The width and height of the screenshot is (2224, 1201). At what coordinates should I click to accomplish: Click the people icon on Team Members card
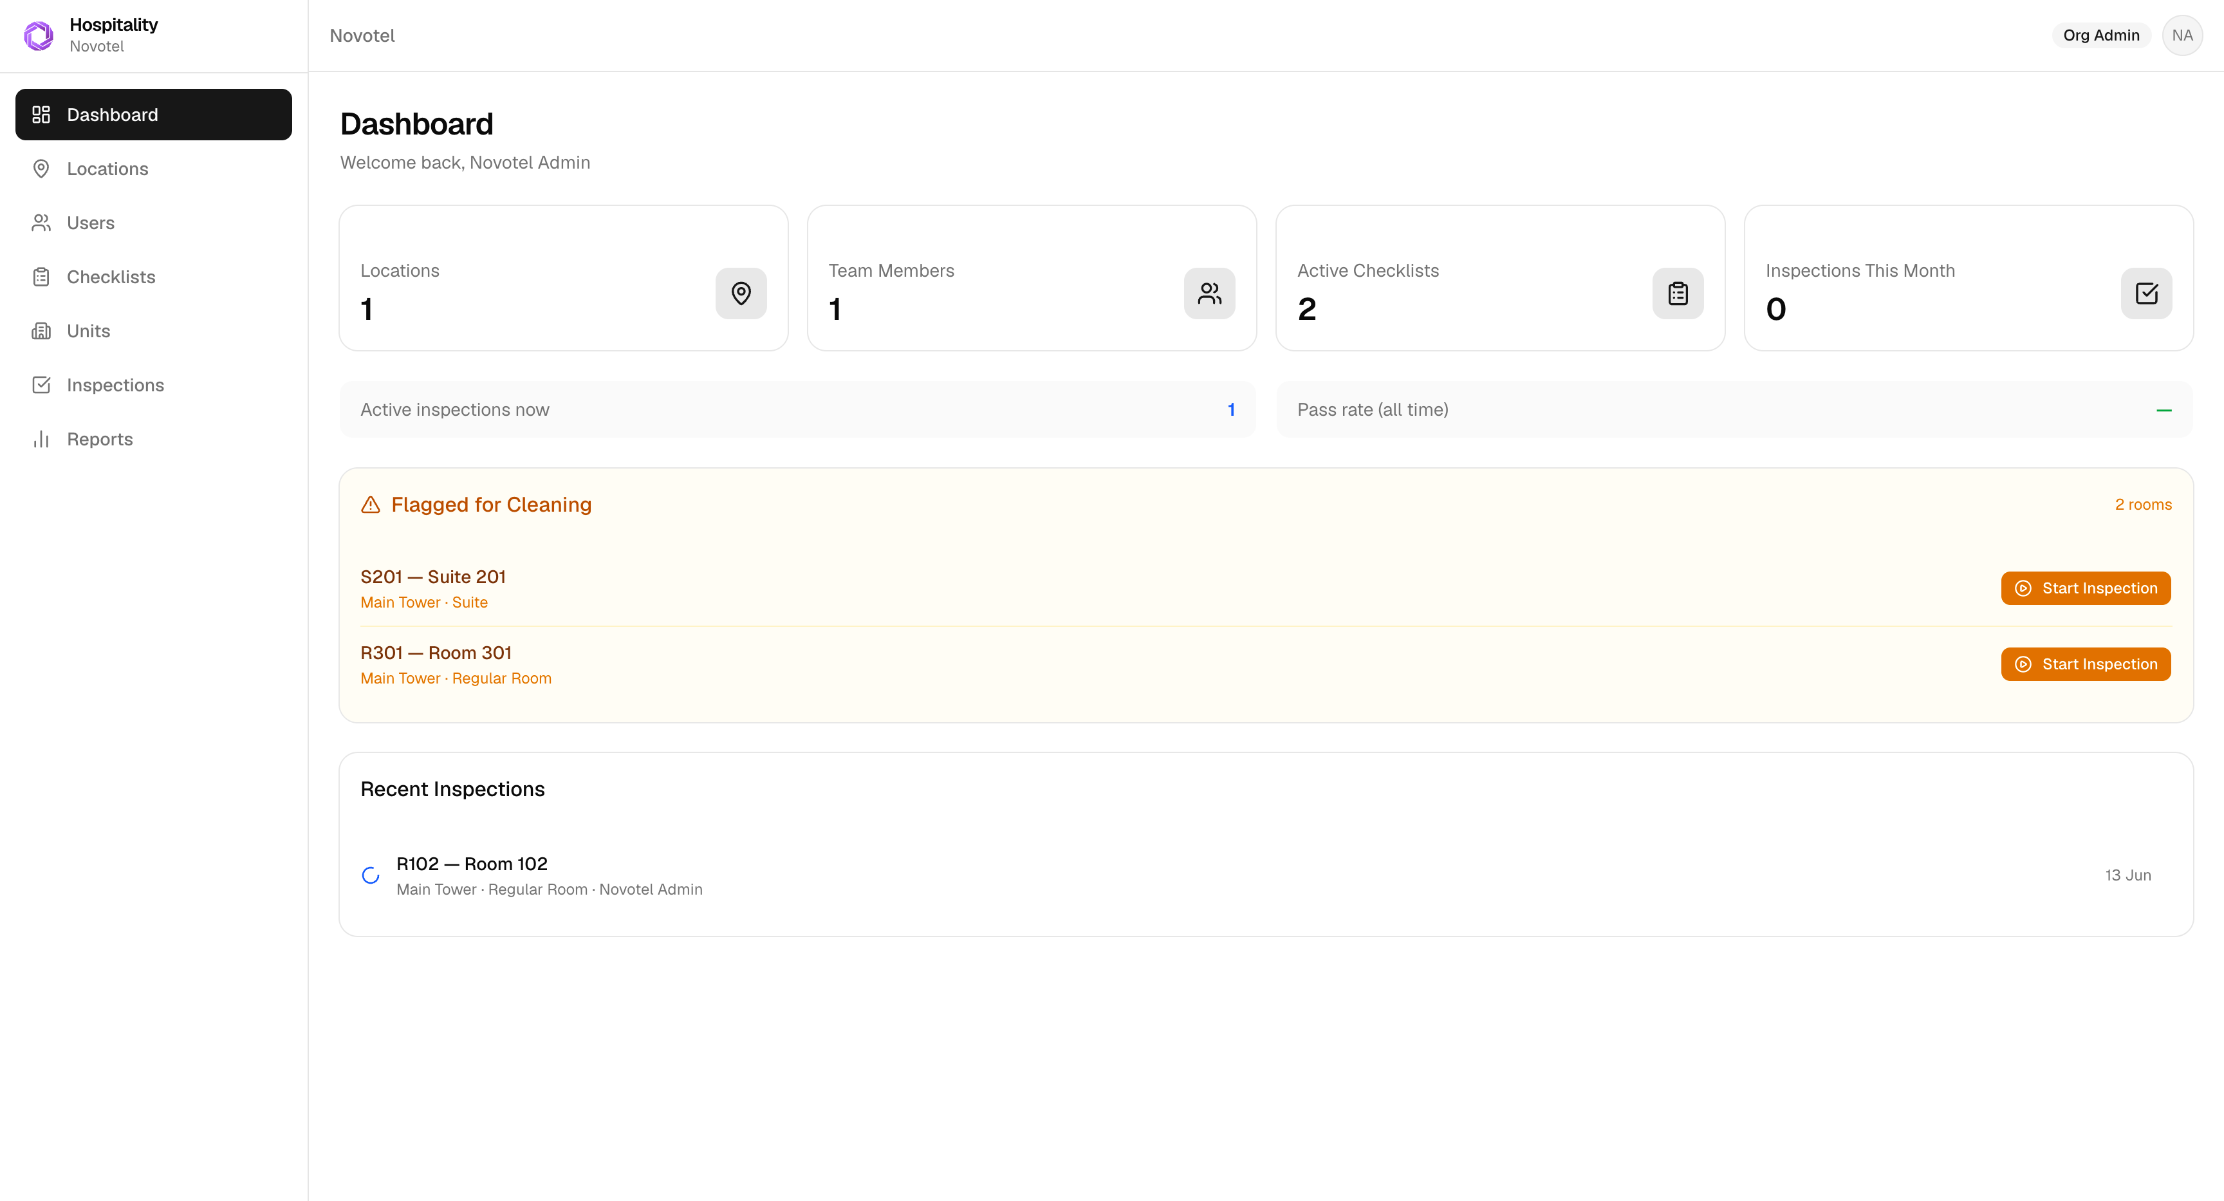1210,293
